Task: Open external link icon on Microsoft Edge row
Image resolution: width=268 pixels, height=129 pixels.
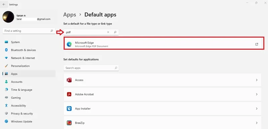Action: click(x=257, y=44)
